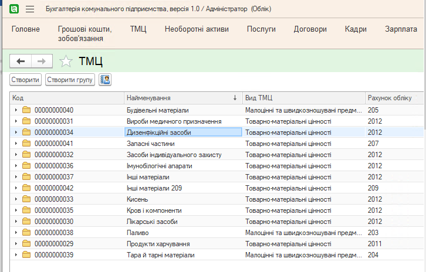The width and height of the screenshot is (426, 272).
Task: Click the green application logo icon
Action: [x=14, y=9]
